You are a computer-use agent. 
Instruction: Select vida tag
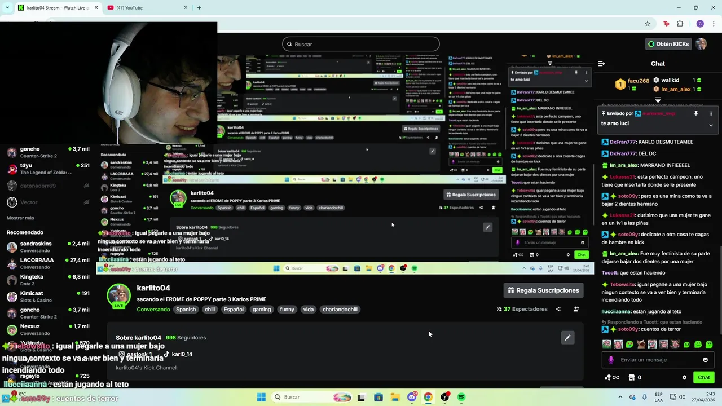[x=308, y=310]
